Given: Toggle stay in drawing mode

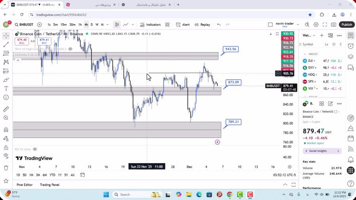Looking at the screenshot, I should point(6,138).
